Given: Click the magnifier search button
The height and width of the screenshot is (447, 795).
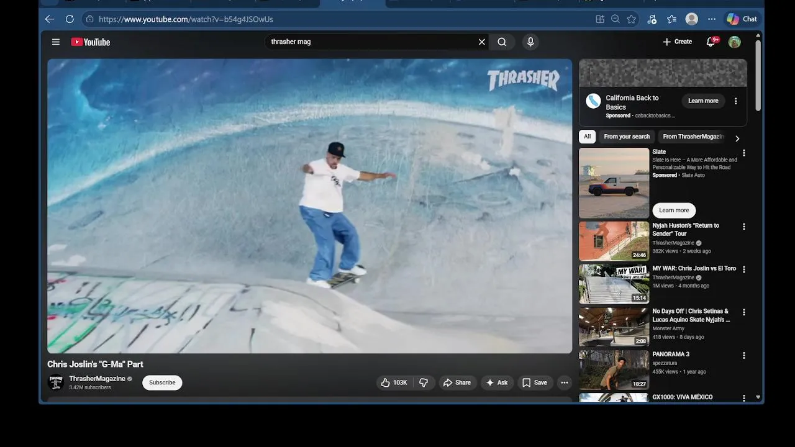Looking at the screenshot, I should (x=502, y=42).
